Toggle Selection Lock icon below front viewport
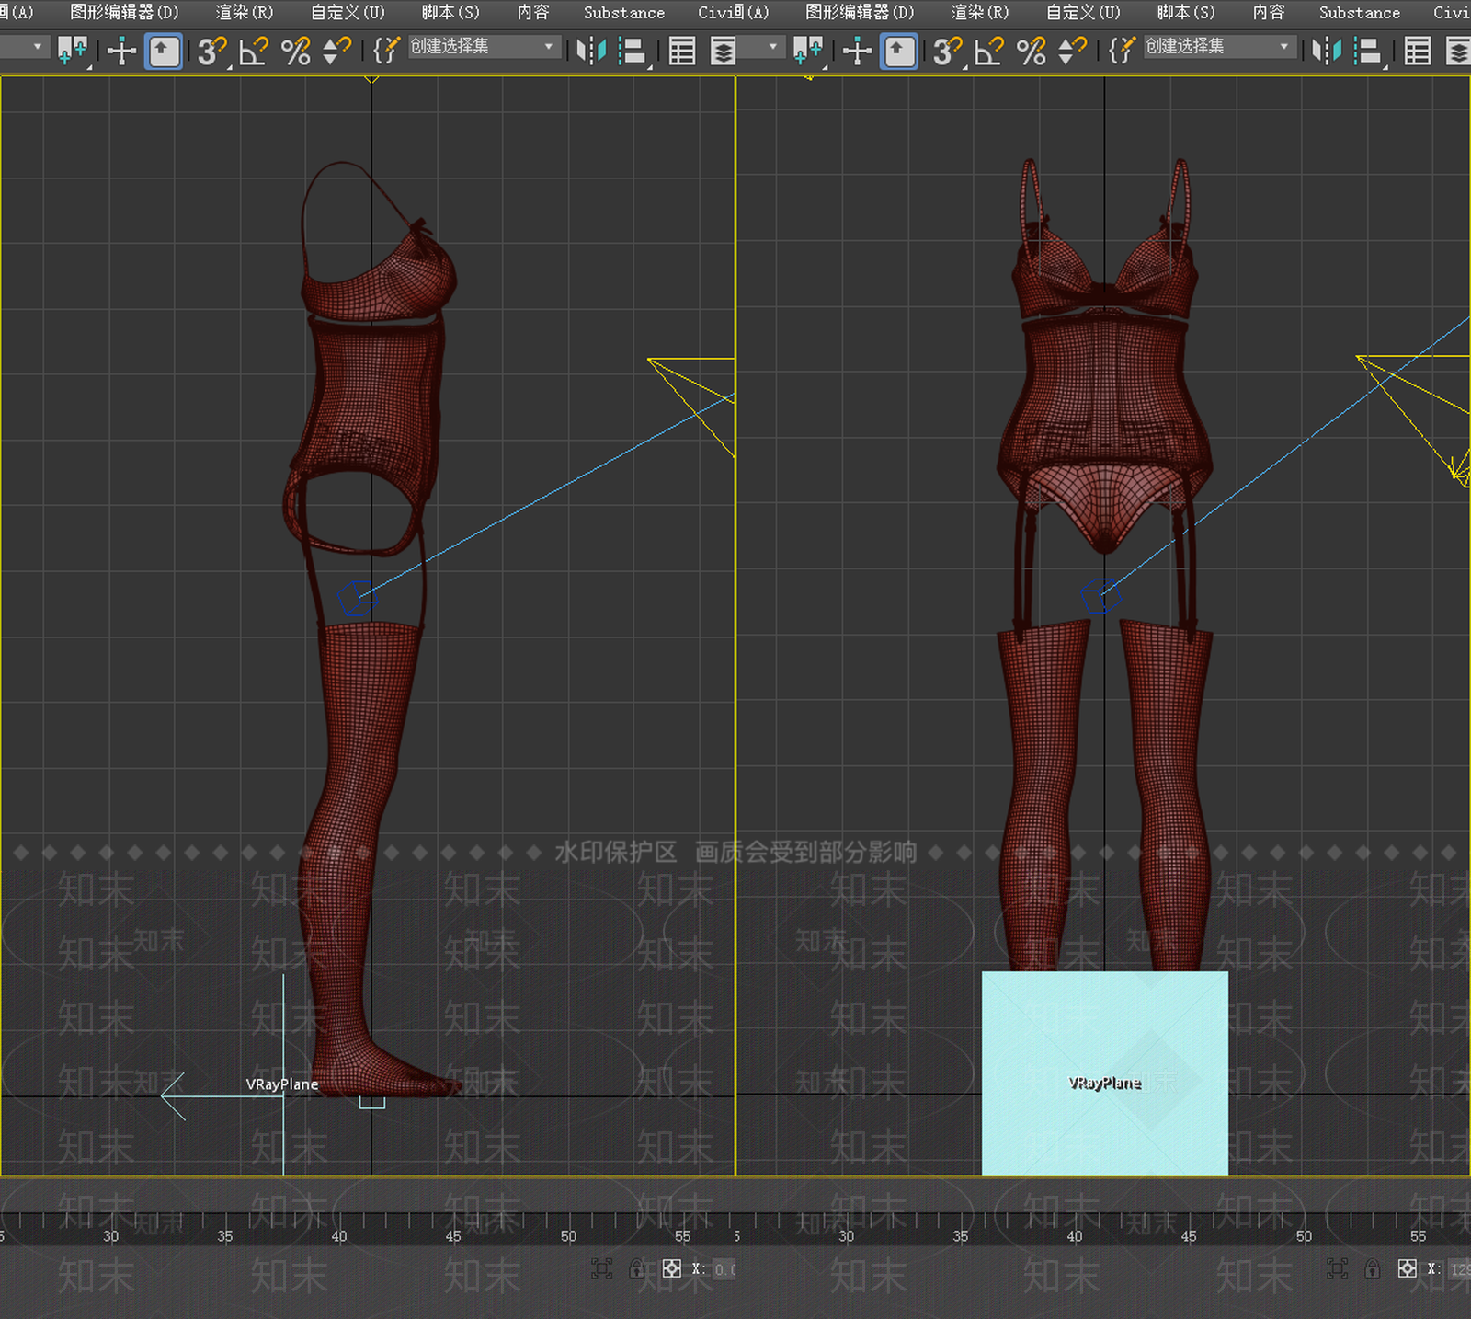 [x=1372, y=1269]
